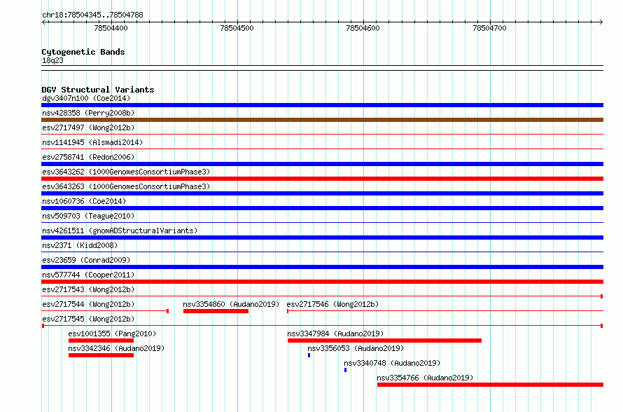Click the red bar under nsv3342346
This screenshot has width=623, height=412.
tap(101, 355)
